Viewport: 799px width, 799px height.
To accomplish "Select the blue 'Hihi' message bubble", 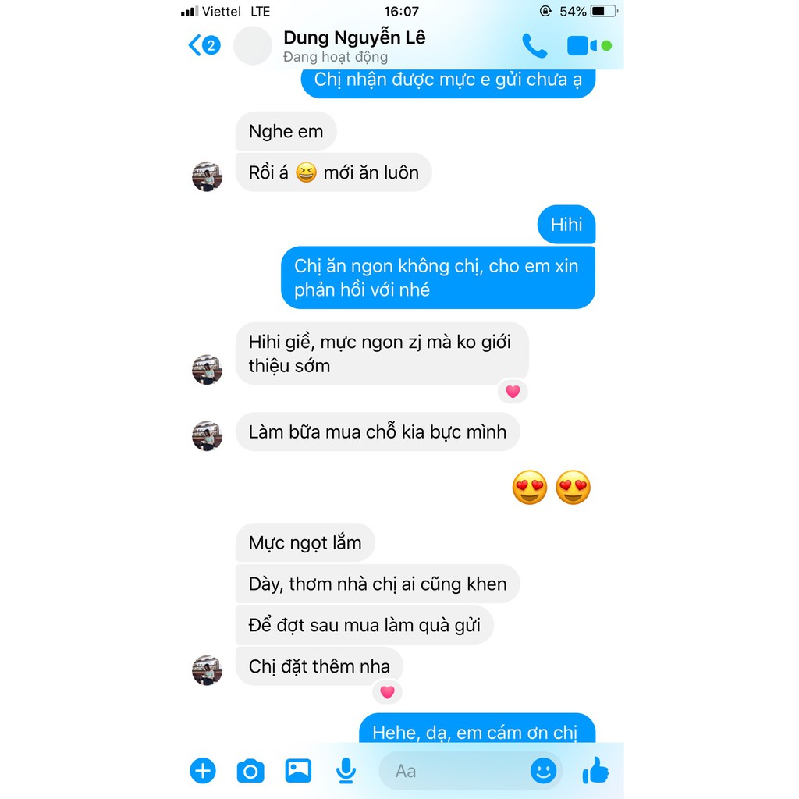I will pyautogui.click(x=566, y=225).
